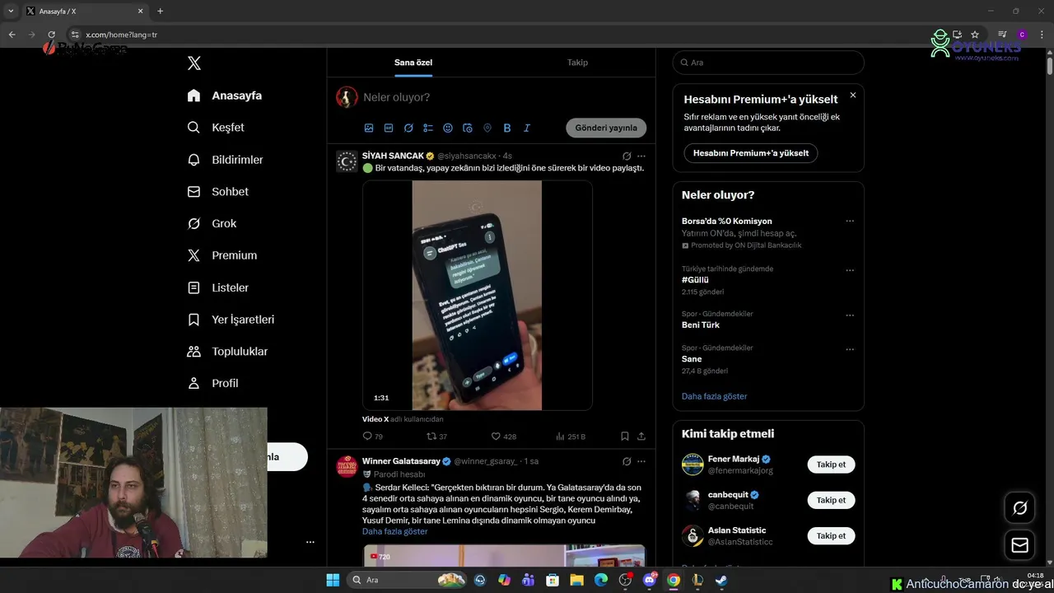Open more options on Winner Galatasaray post
Image resolution: width=1054 pixels, height=593 pixels.
coord(641,461)
